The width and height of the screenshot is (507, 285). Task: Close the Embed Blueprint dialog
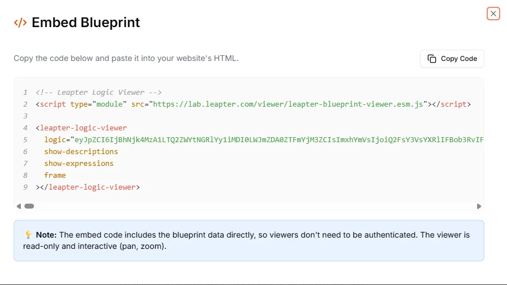tap(493, 14)
